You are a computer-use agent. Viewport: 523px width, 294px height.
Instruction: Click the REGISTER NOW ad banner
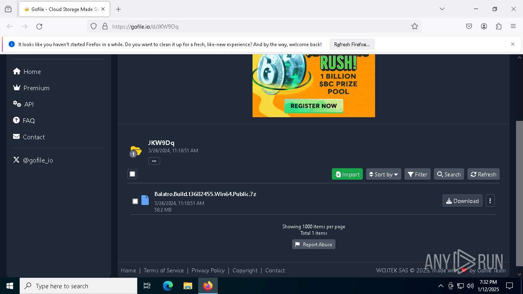pyautogui.click(x=314, y=106)
